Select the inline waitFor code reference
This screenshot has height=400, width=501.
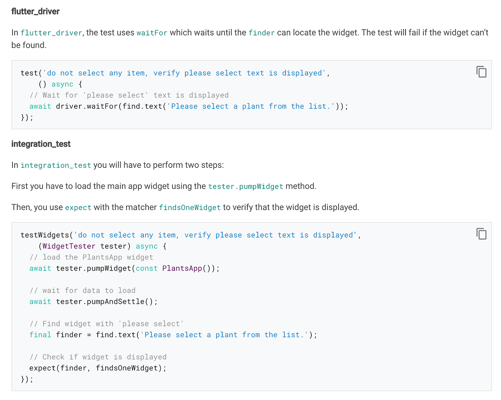(152, 33)
